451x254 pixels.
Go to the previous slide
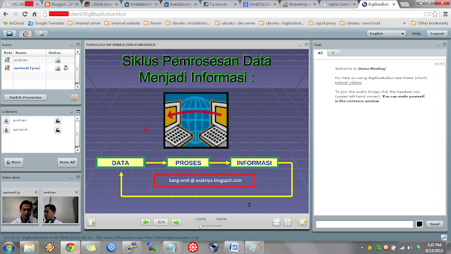coord(146,222)
